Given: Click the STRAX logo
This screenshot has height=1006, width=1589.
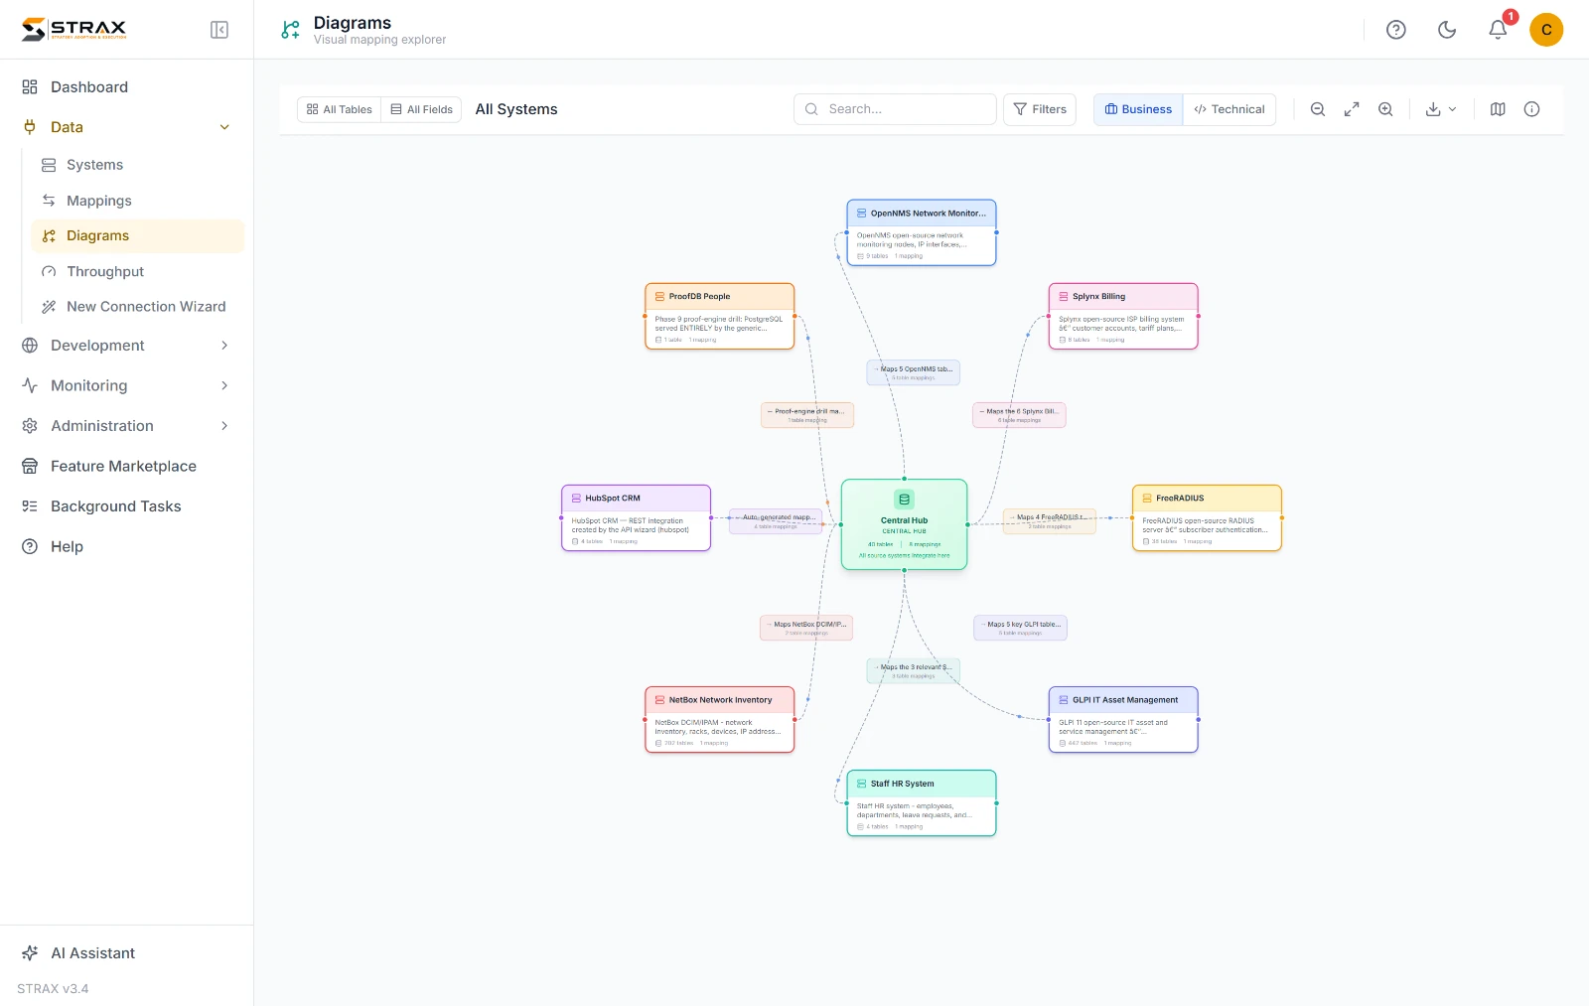Looking at the screenshot, I should pyautogui.click(x=74, y=29).
